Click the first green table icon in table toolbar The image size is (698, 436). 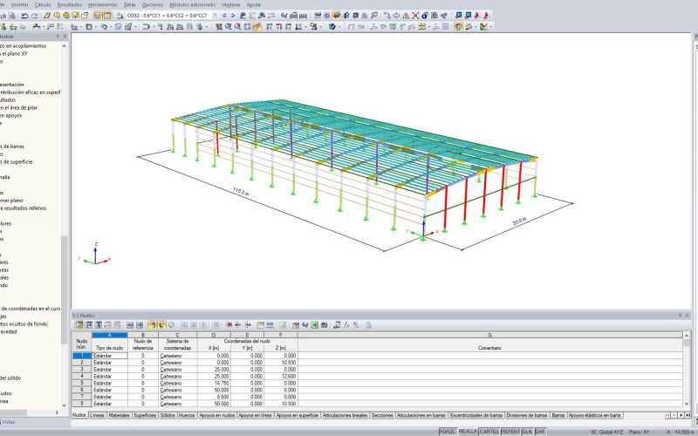pos(79,324)
